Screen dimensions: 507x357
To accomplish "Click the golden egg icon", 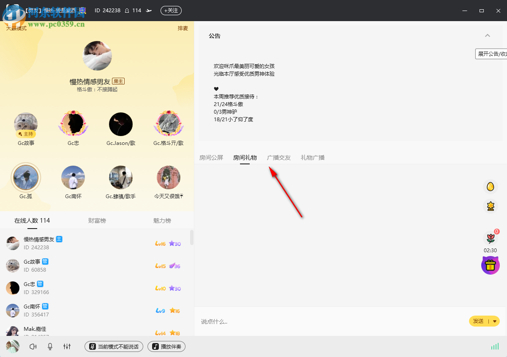I will [x=490, y=186].
